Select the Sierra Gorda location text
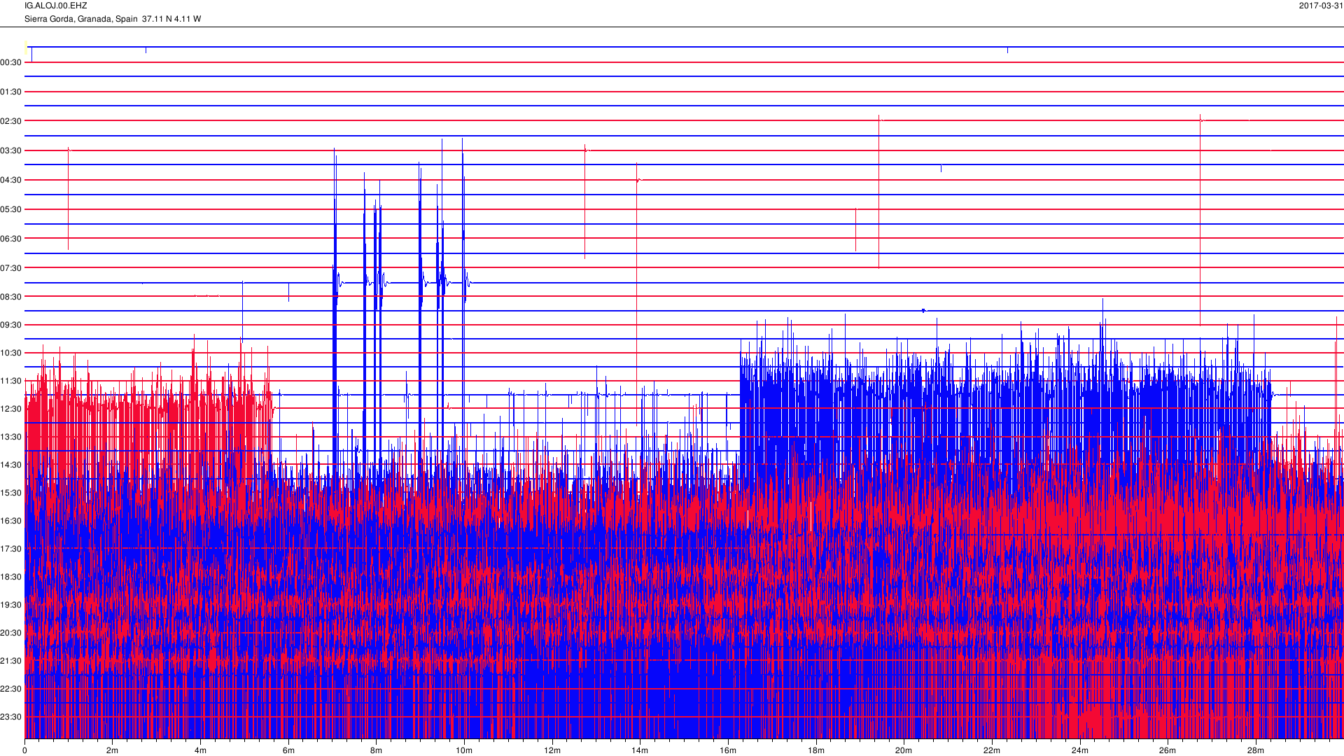1344x756 pixels. [x=113, y=19]
